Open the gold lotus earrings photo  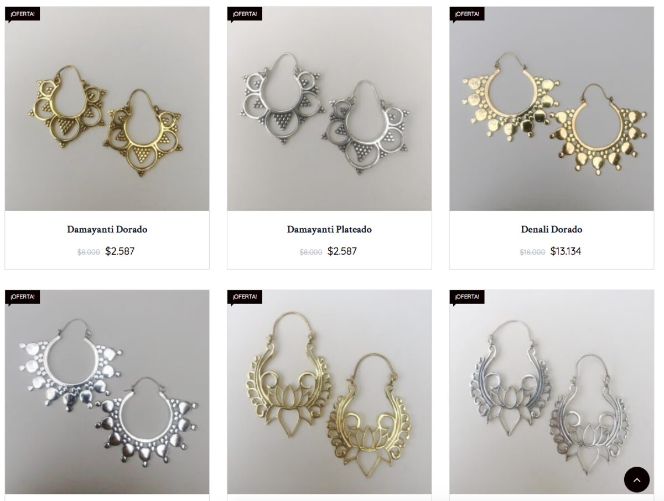(x=329, y=392)
